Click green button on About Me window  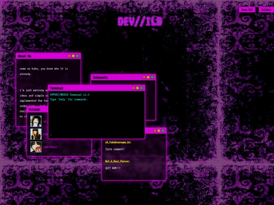78,56
